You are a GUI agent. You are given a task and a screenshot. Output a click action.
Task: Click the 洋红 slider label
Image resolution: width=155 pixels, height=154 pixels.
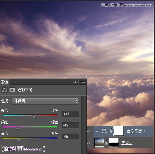[x=4, y=122]
